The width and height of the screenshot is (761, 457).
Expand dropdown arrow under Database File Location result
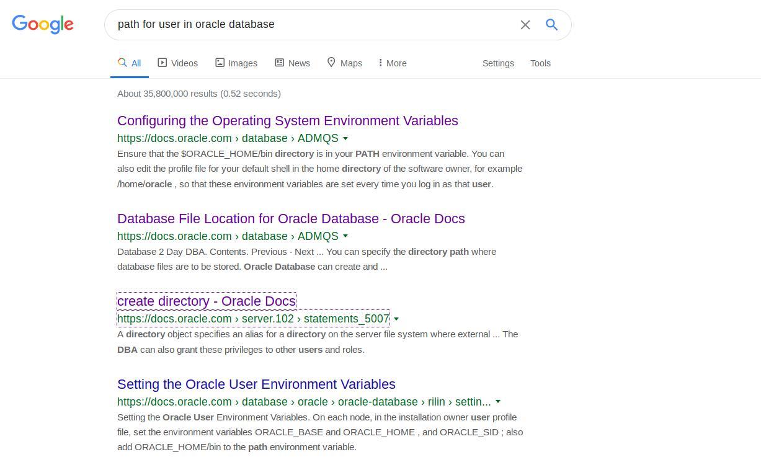[345, 236]
